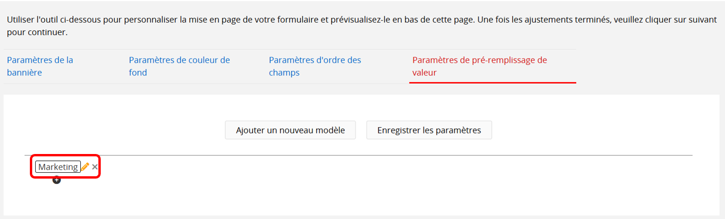
Task: Click the boxed Marketing model name
Action: pyautogui.click(x=58, y=167)
